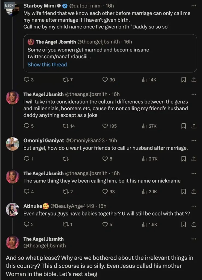The width and height of the screenshot is (202, 280).
Task: Open more options menu on the final tweet
Action: 194,238
